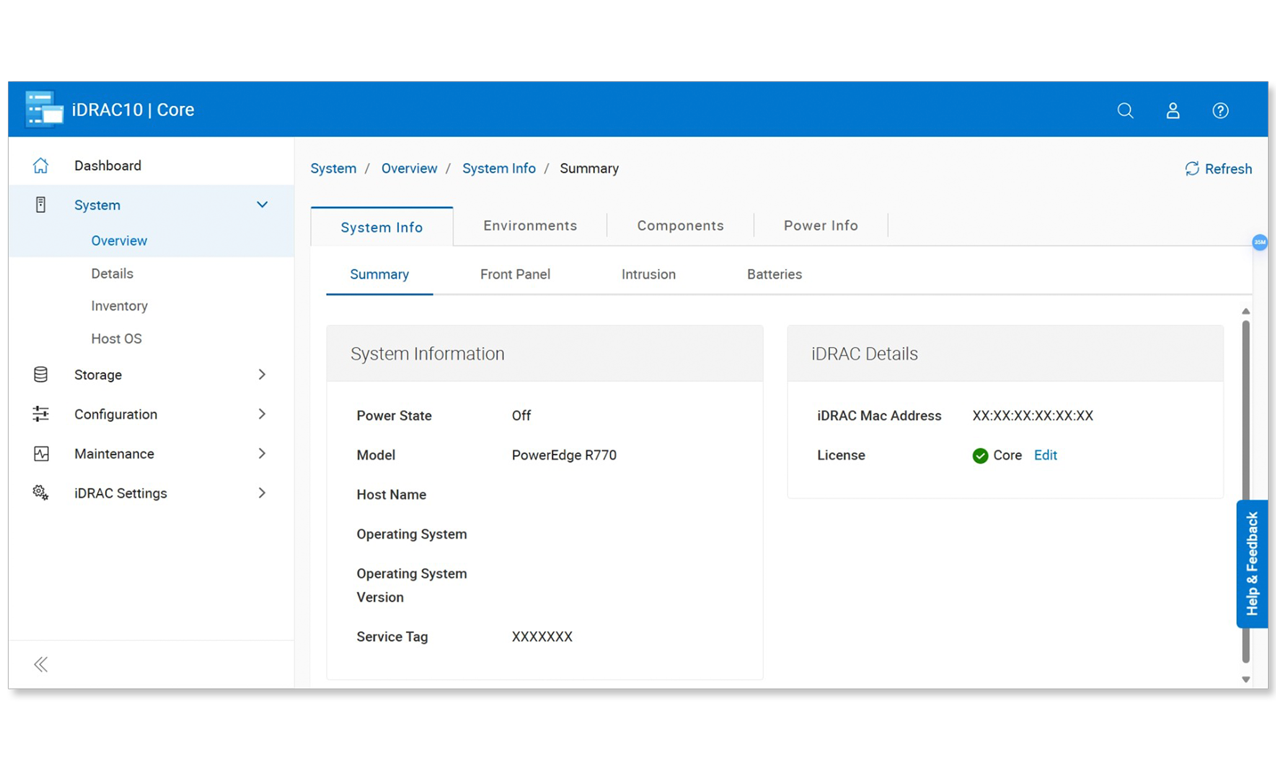Click the Storage sidebar label
Image resolution: width=1276 pixels, height=770 pixels.
98,374
